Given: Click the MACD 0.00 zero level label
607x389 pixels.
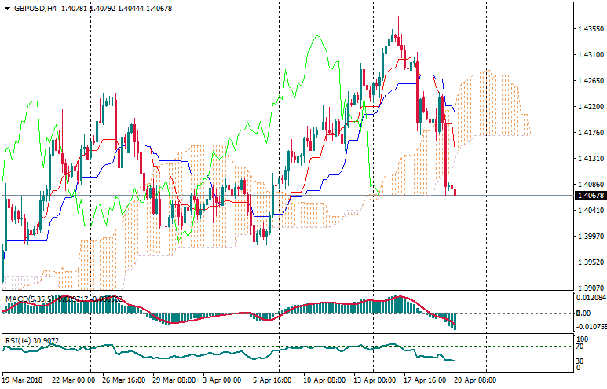Looking at the screenshot, I should pyautogui.click(x=584, y=313).
